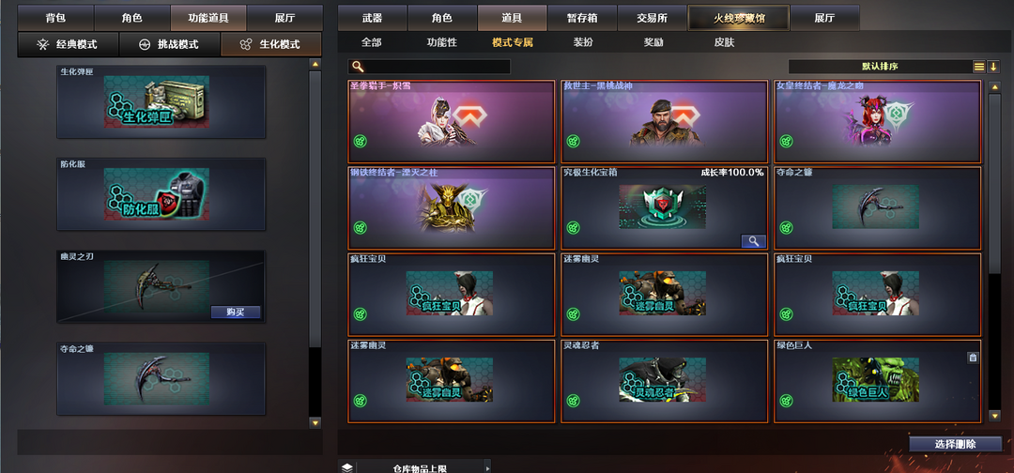Switch to 经典模式 mode toggle

pos(69,45)
